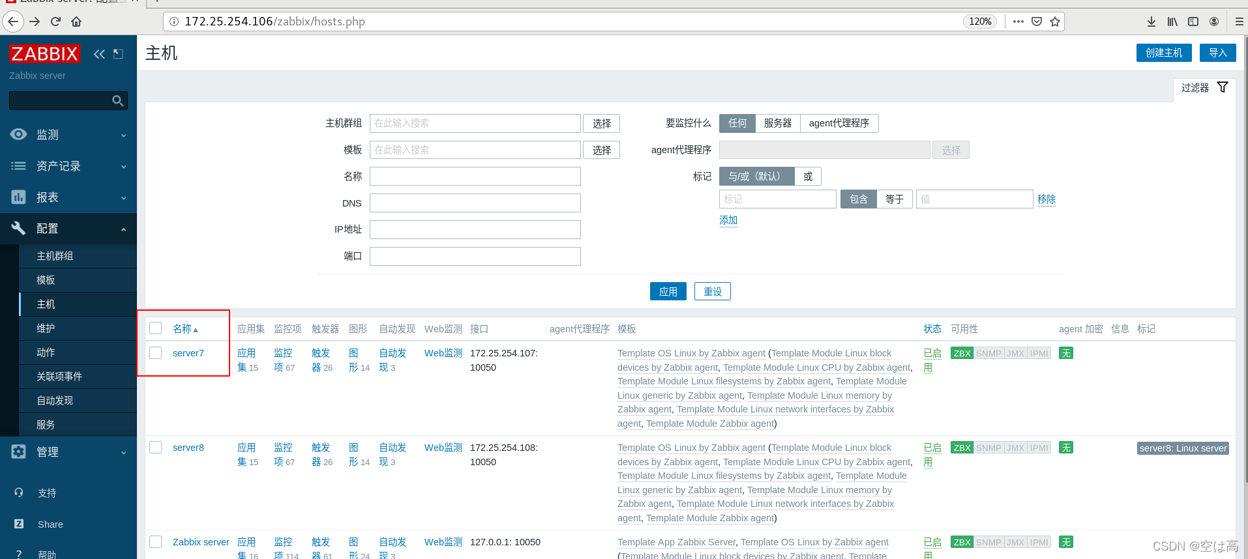Open browser home page icon
Viewport: 1248px width, 559px height.
tap(76, 21)
